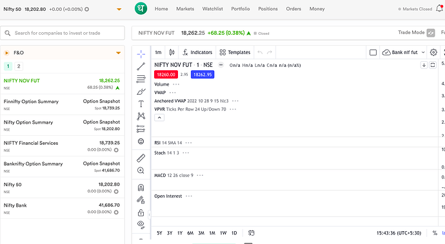Screen dimensions: 445x244
Task: Toggle stay in drawing mode
Action: click(141, 200)
